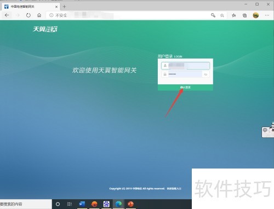Image resolution: width=274 pixels, height=209 pixels.
Task: Open PowerPoint from the taskbar
Action: (x=130, y=204)
